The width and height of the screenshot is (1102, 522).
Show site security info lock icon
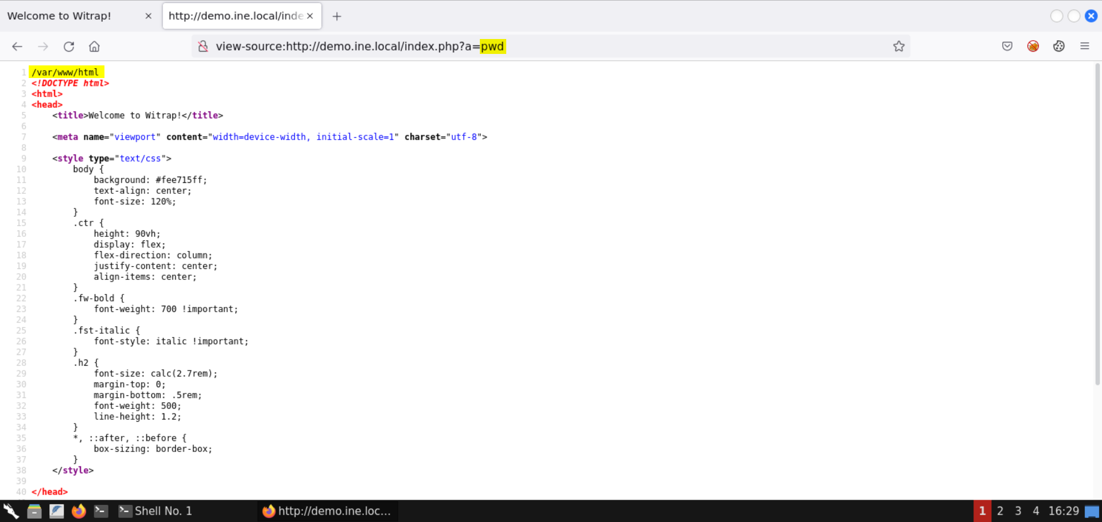(203, 46)
